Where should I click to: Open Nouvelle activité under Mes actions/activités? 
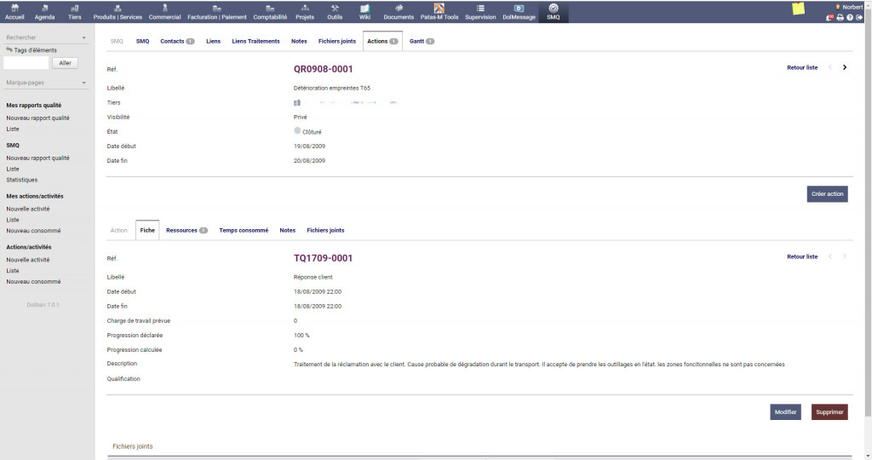(28, 210)
